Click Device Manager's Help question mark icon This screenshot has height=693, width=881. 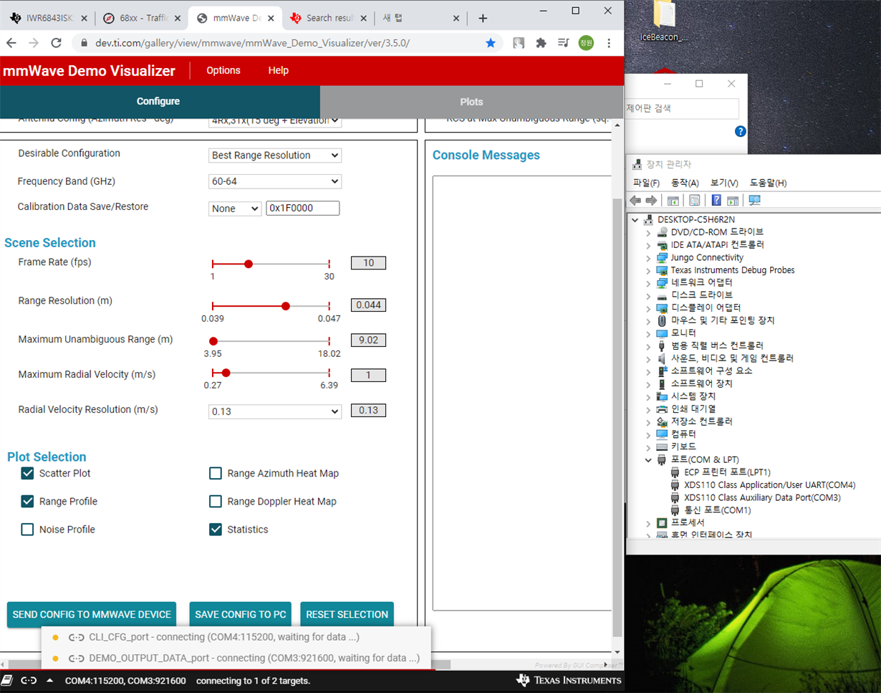point(716,201)
